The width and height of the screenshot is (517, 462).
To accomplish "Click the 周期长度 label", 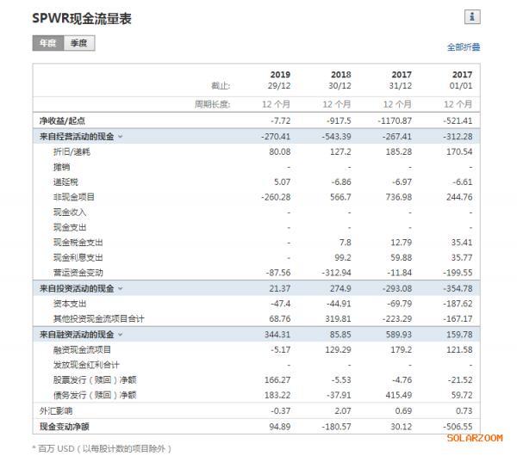I will point(212,105).
